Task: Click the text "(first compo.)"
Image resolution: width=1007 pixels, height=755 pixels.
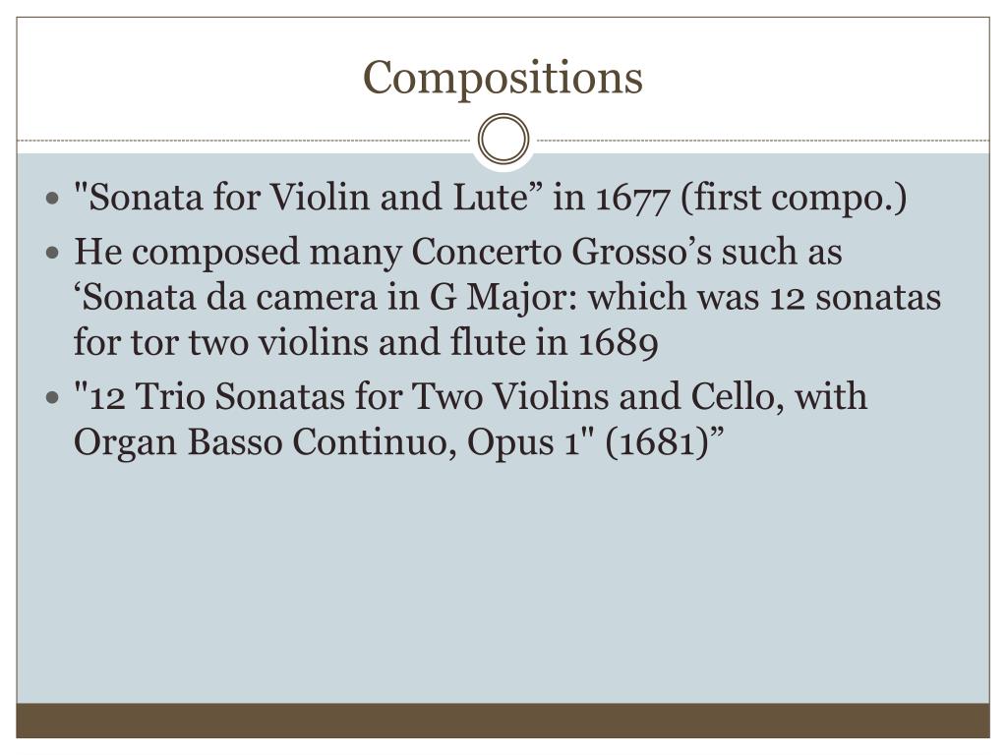Action: (794, 198)
